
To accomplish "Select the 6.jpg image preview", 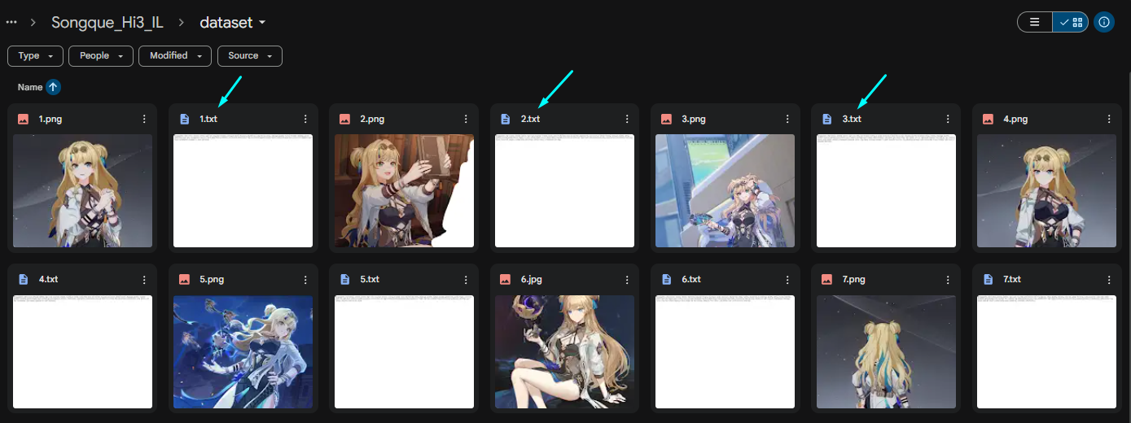I will (x=564, y=351).
